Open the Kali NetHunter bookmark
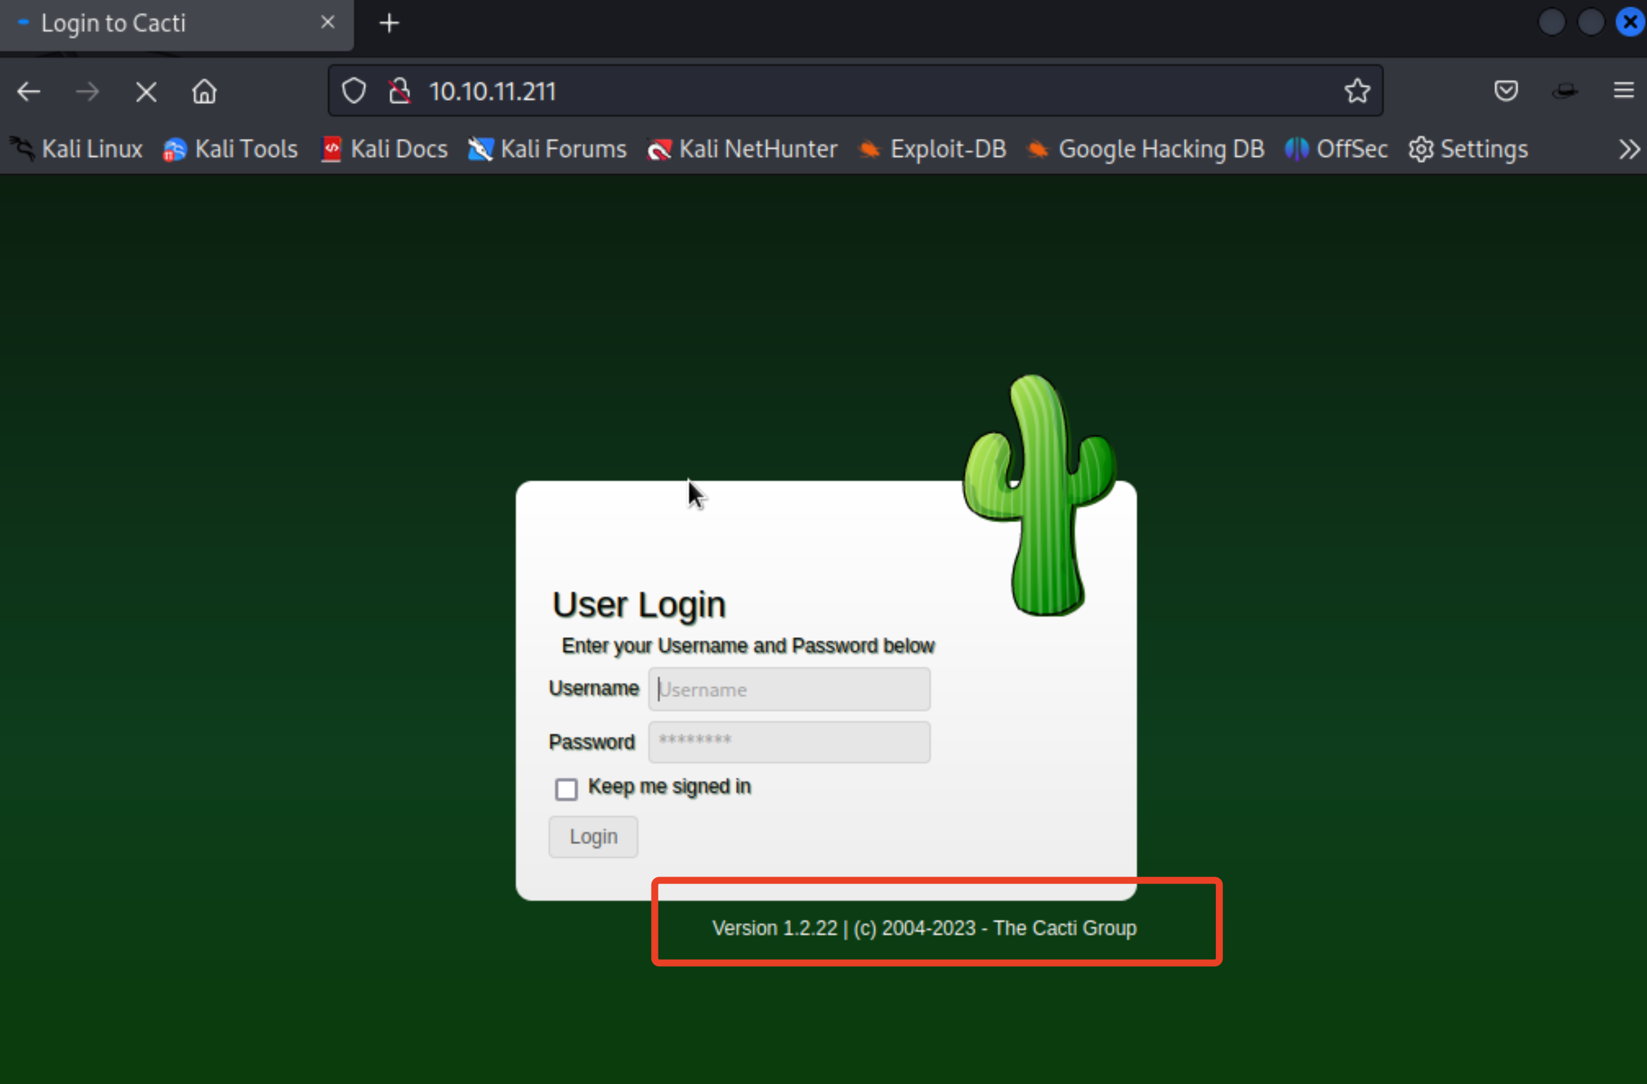 tap(742, 149)
